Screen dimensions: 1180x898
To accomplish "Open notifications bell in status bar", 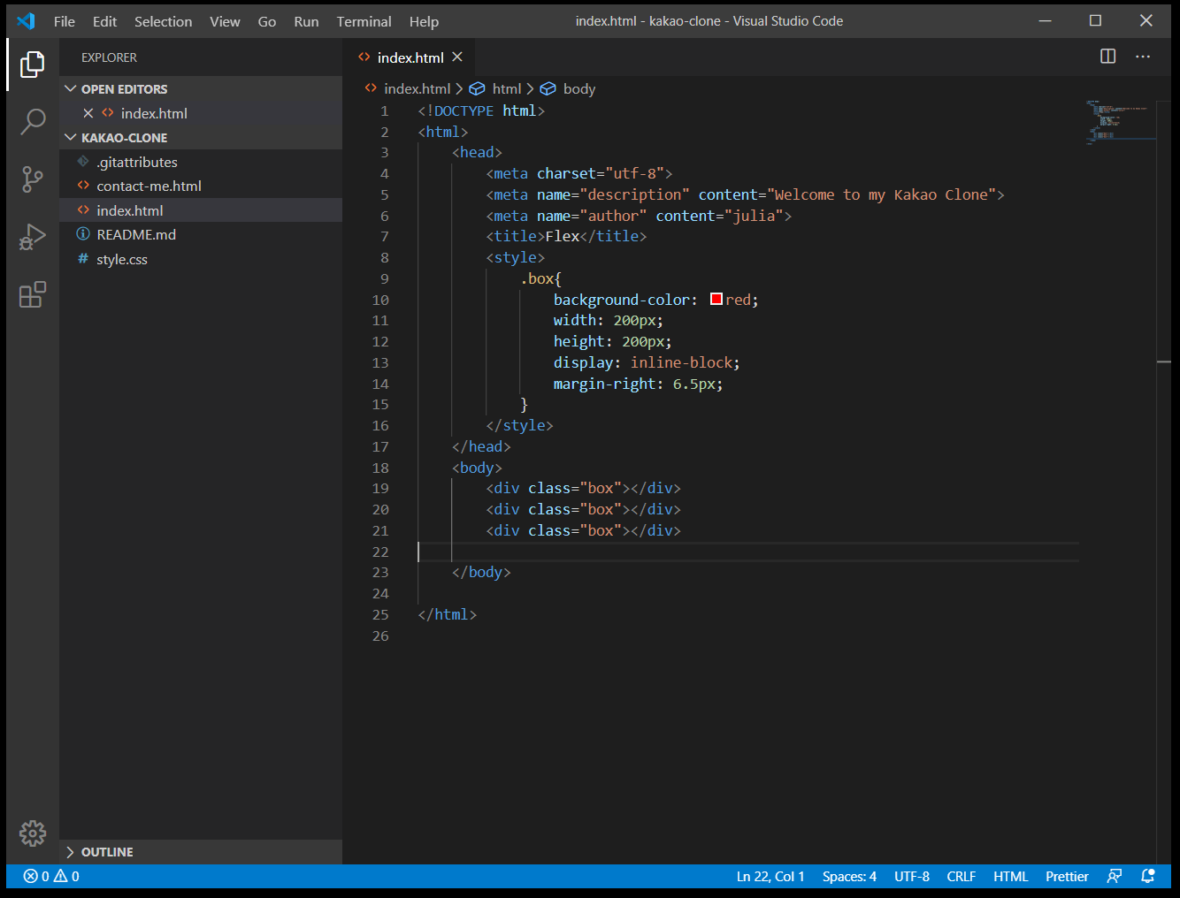I will (1148, 876).
